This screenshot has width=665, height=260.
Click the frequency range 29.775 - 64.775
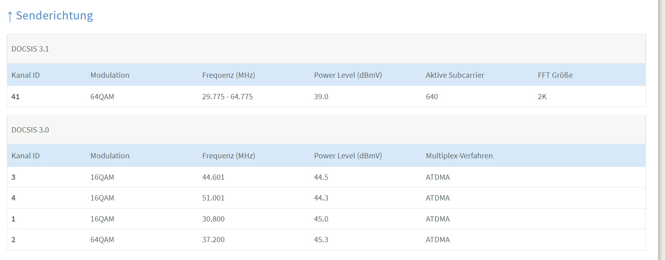click(227, 97)
